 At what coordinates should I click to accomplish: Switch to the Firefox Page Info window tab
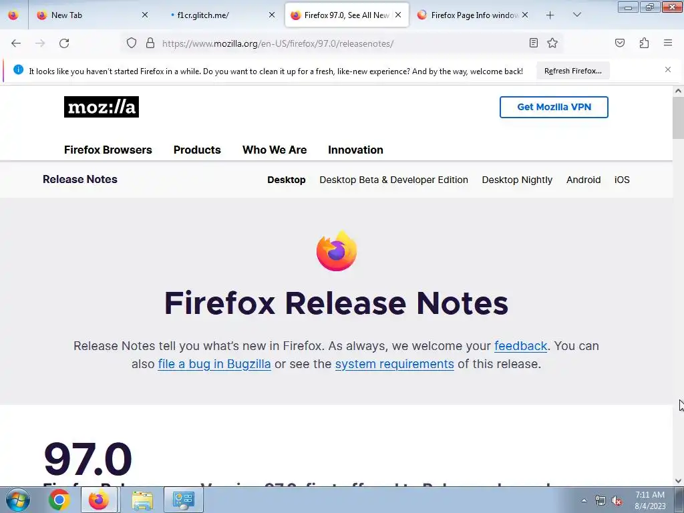pos(474,15)
